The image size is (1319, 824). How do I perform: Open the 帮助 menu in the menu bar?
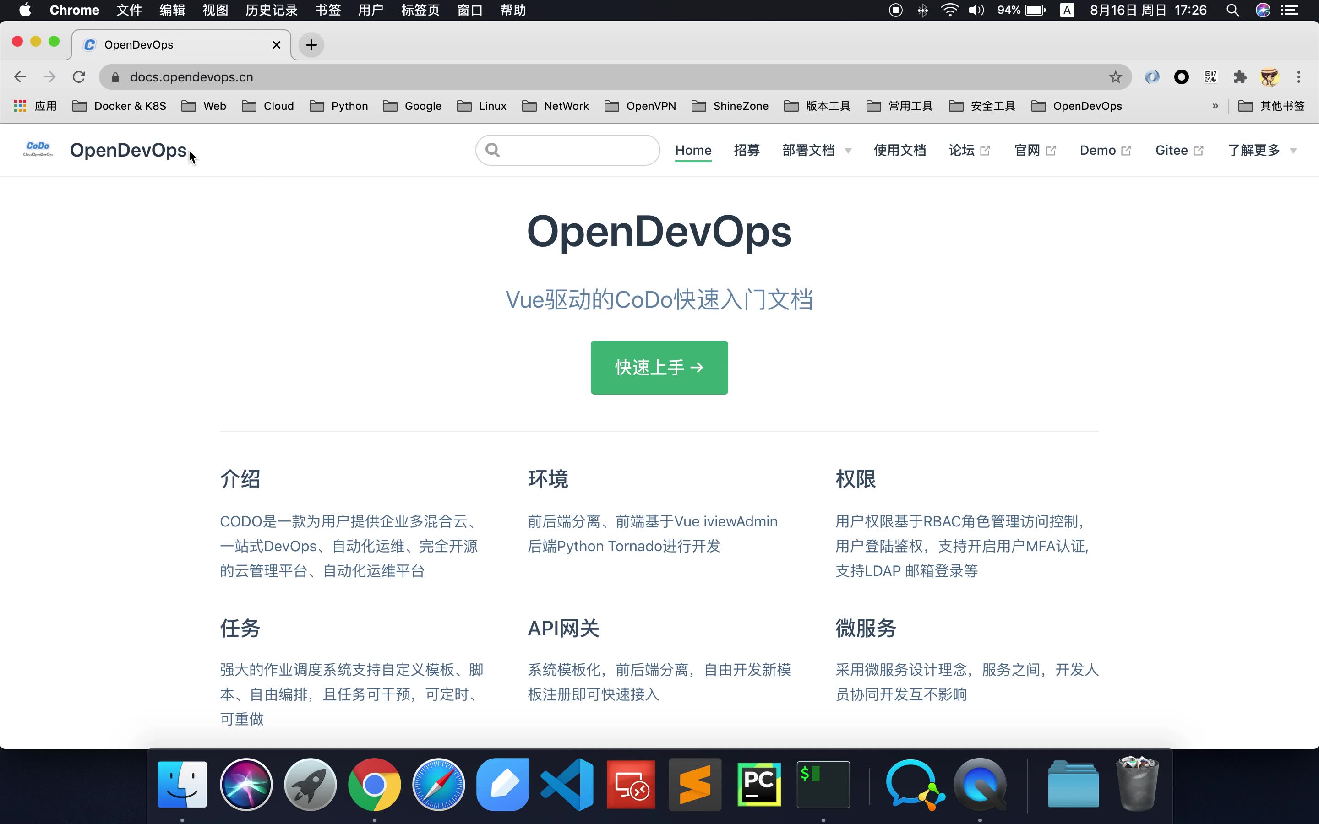coord(513,11)
